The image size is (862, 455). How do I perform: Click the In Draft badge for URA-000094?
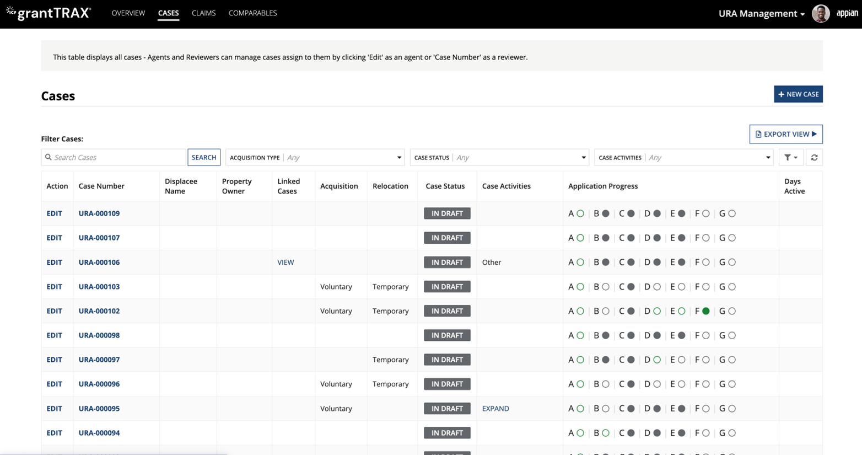447,433
